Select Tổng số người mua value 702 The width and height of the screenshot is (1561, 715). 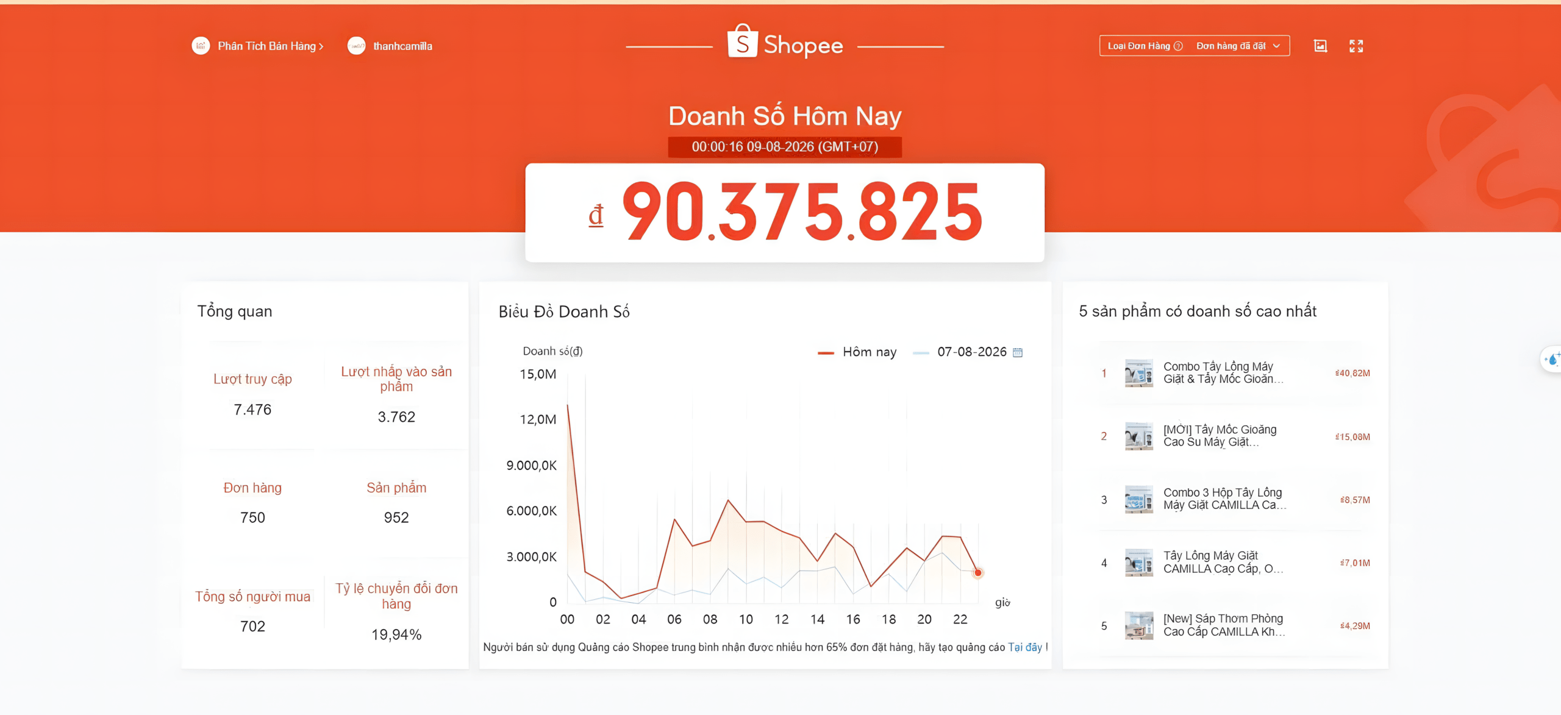click(252, 626)
